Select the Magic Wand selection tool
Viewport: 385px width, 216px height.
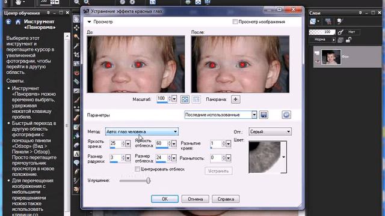(76, 37)
